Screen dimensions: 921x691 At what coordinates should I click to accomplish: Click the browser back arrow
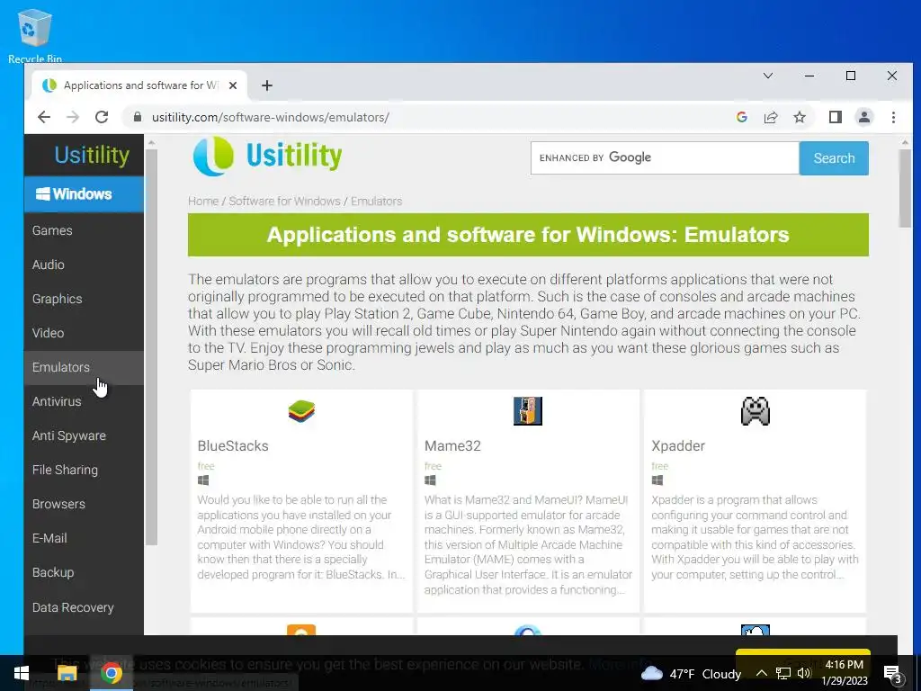click(x=44, y=117)
